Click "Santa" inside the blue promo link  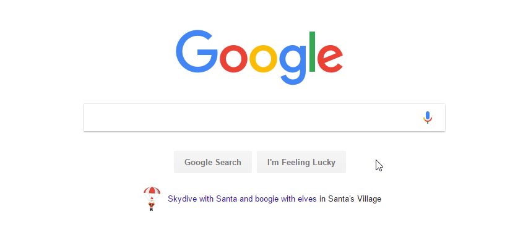point(227,199)
